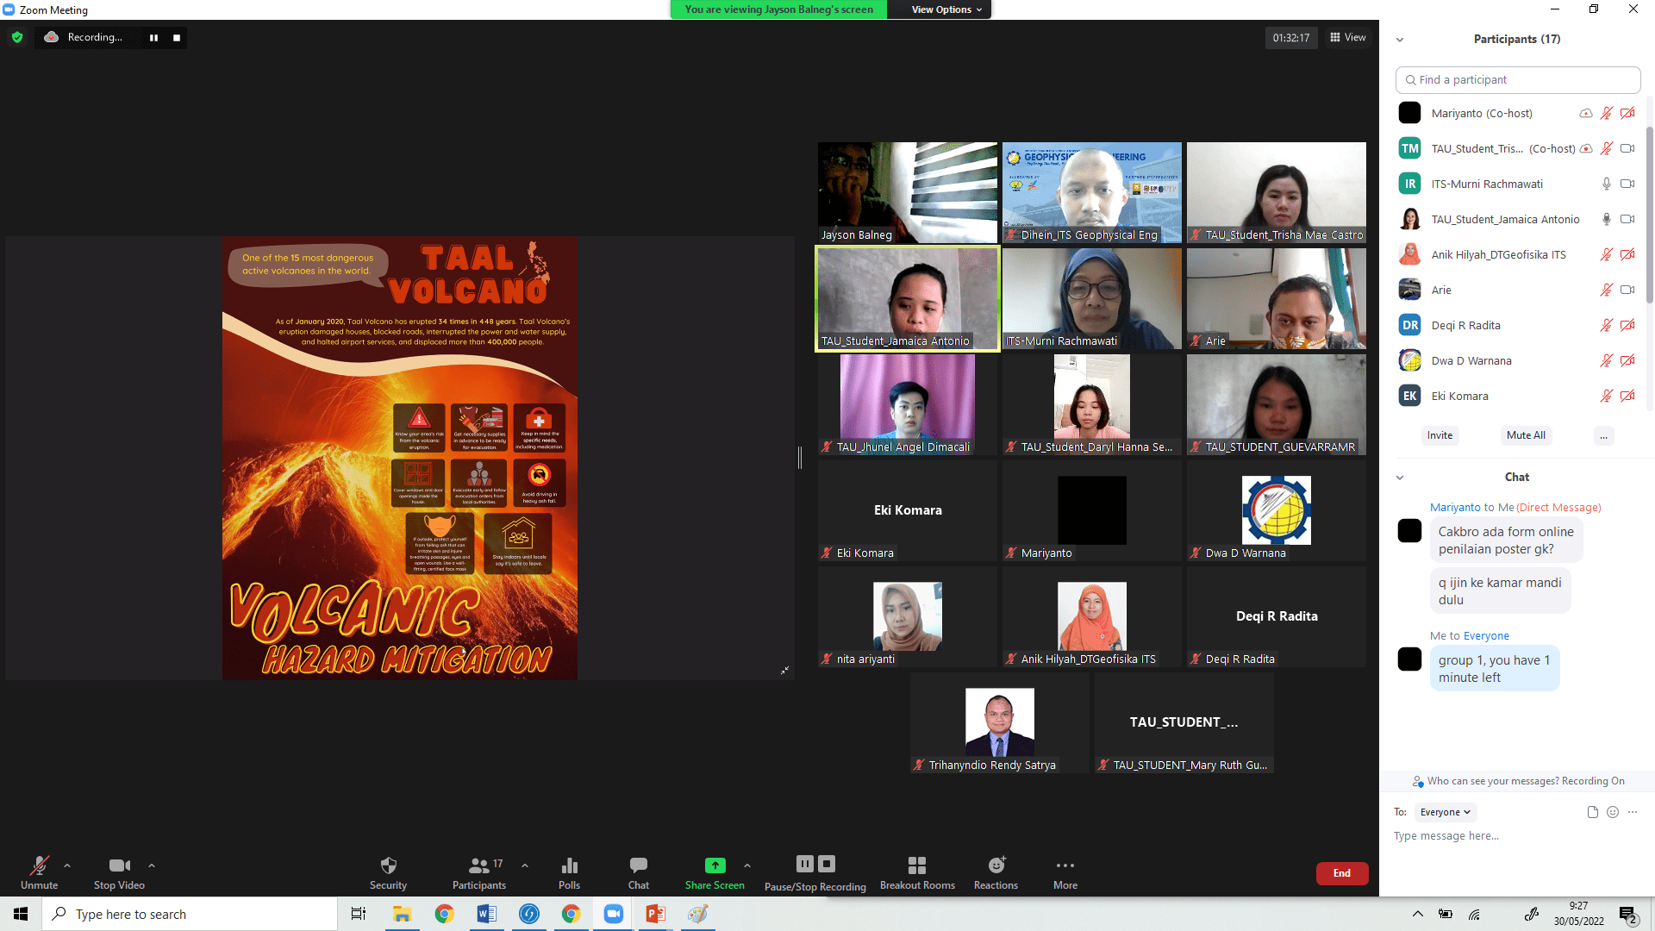Expand the View Options dropdown
Image resolution: width=1655 pixels, height=931 pixels.
(x=946, y=9)
